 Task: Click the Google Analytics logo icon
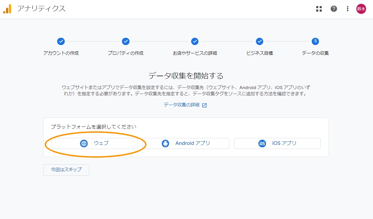[x=7, y=9]
